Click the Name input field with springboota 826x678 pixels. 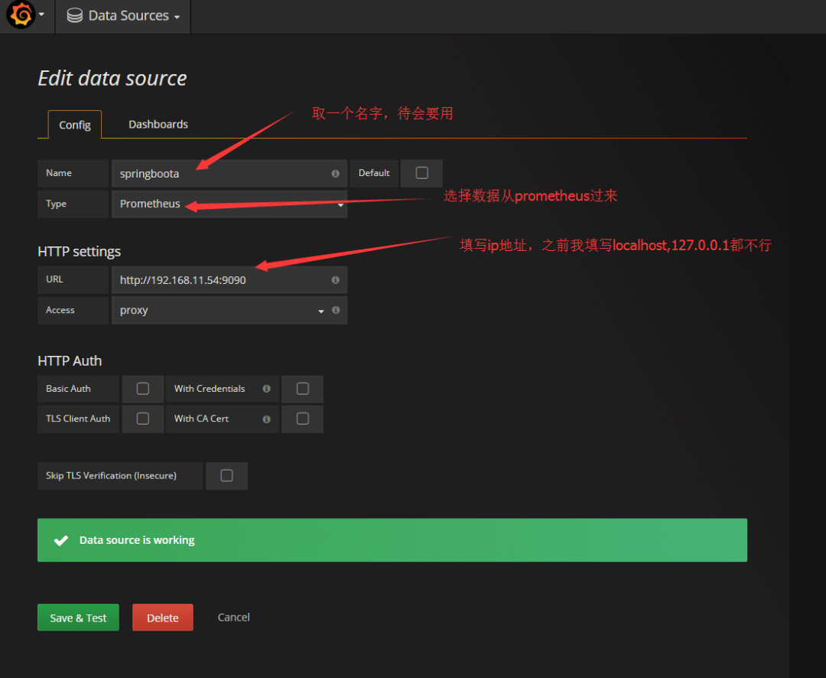pos(229,174)
